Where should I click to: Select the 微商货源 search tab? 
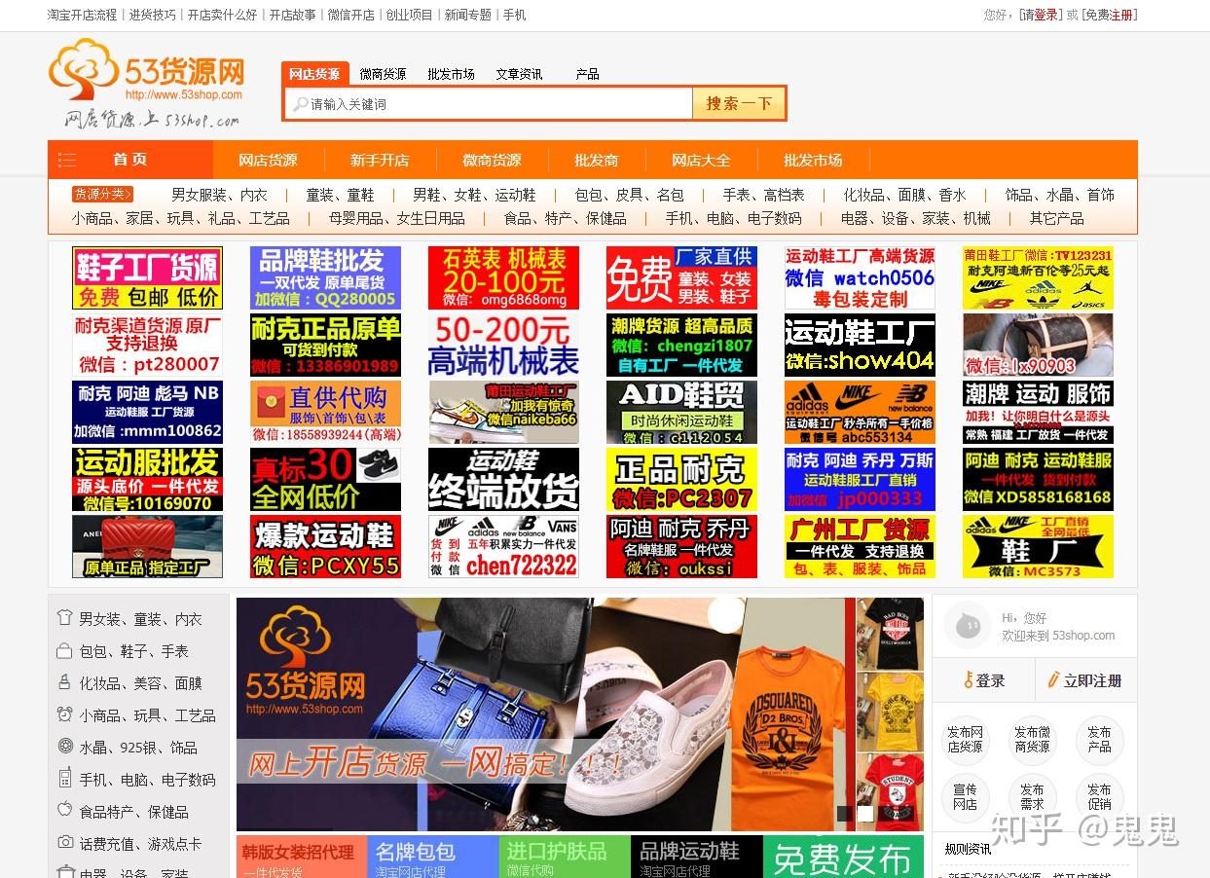pyautogui.click(x=383, y=74)
